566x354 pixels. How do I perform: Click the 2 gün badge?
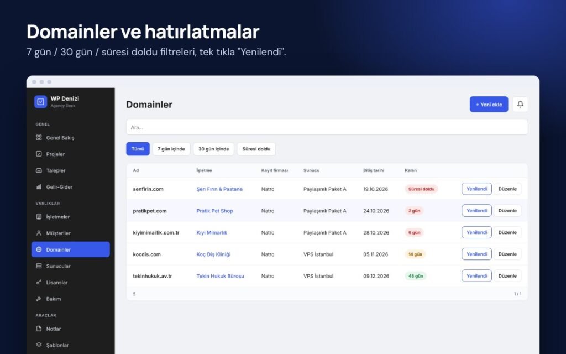pos(414,211)
